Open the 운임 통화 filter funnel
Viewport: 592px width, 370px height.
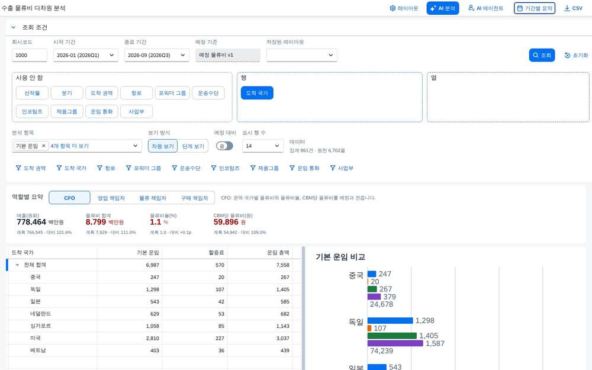304,168
